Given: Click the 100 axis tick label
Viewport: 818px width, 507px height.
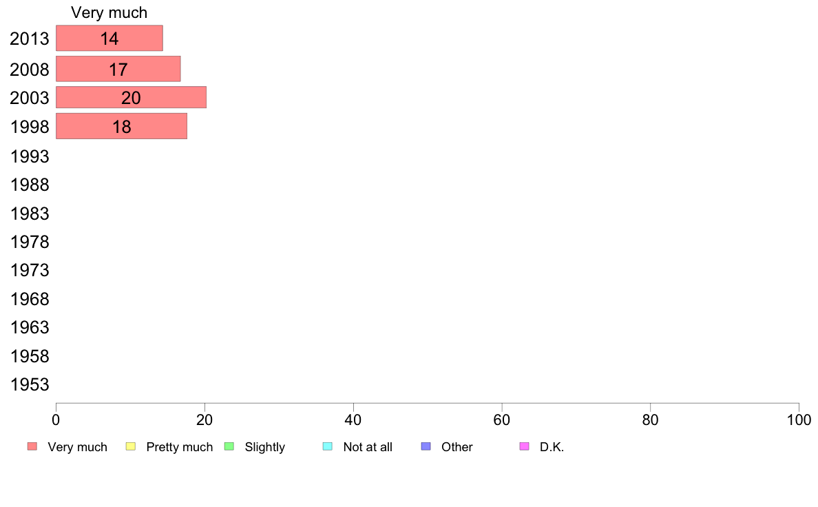Looking at the screenshot, I should [799, 420].
